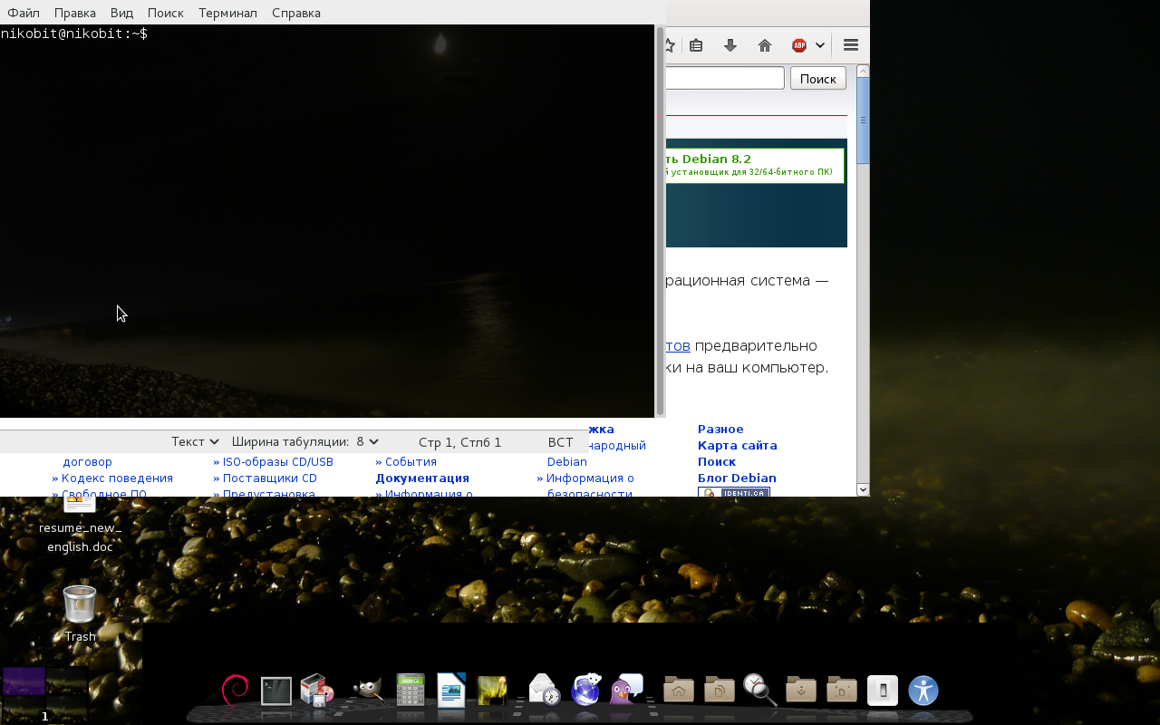Select the Trash desktop icon

80,614
